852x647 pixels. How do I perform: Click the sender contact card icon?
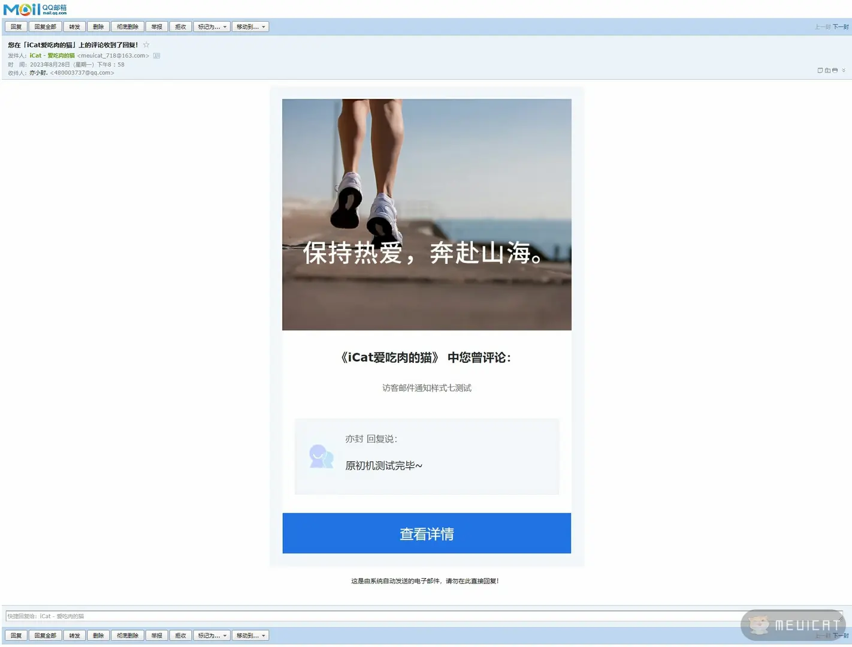(156, 56)
